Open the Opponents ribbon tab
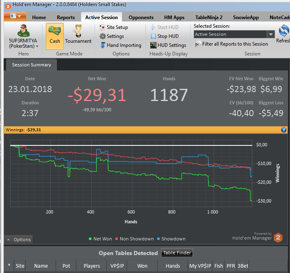The height and width of the screenshot is (273, 290). tap(141, 17)
